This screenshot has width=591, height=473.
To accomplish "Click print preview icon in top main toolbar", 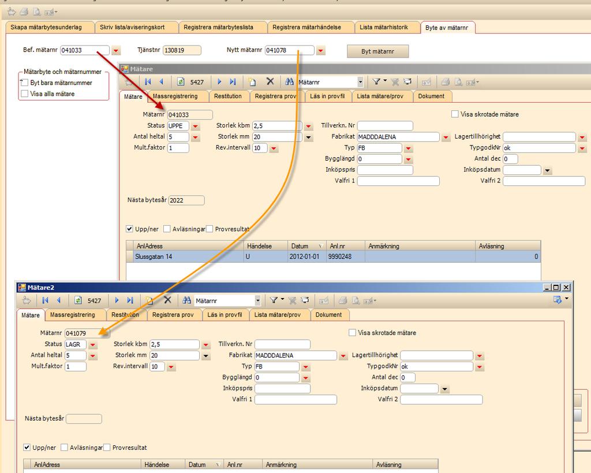I will point(36,12).
